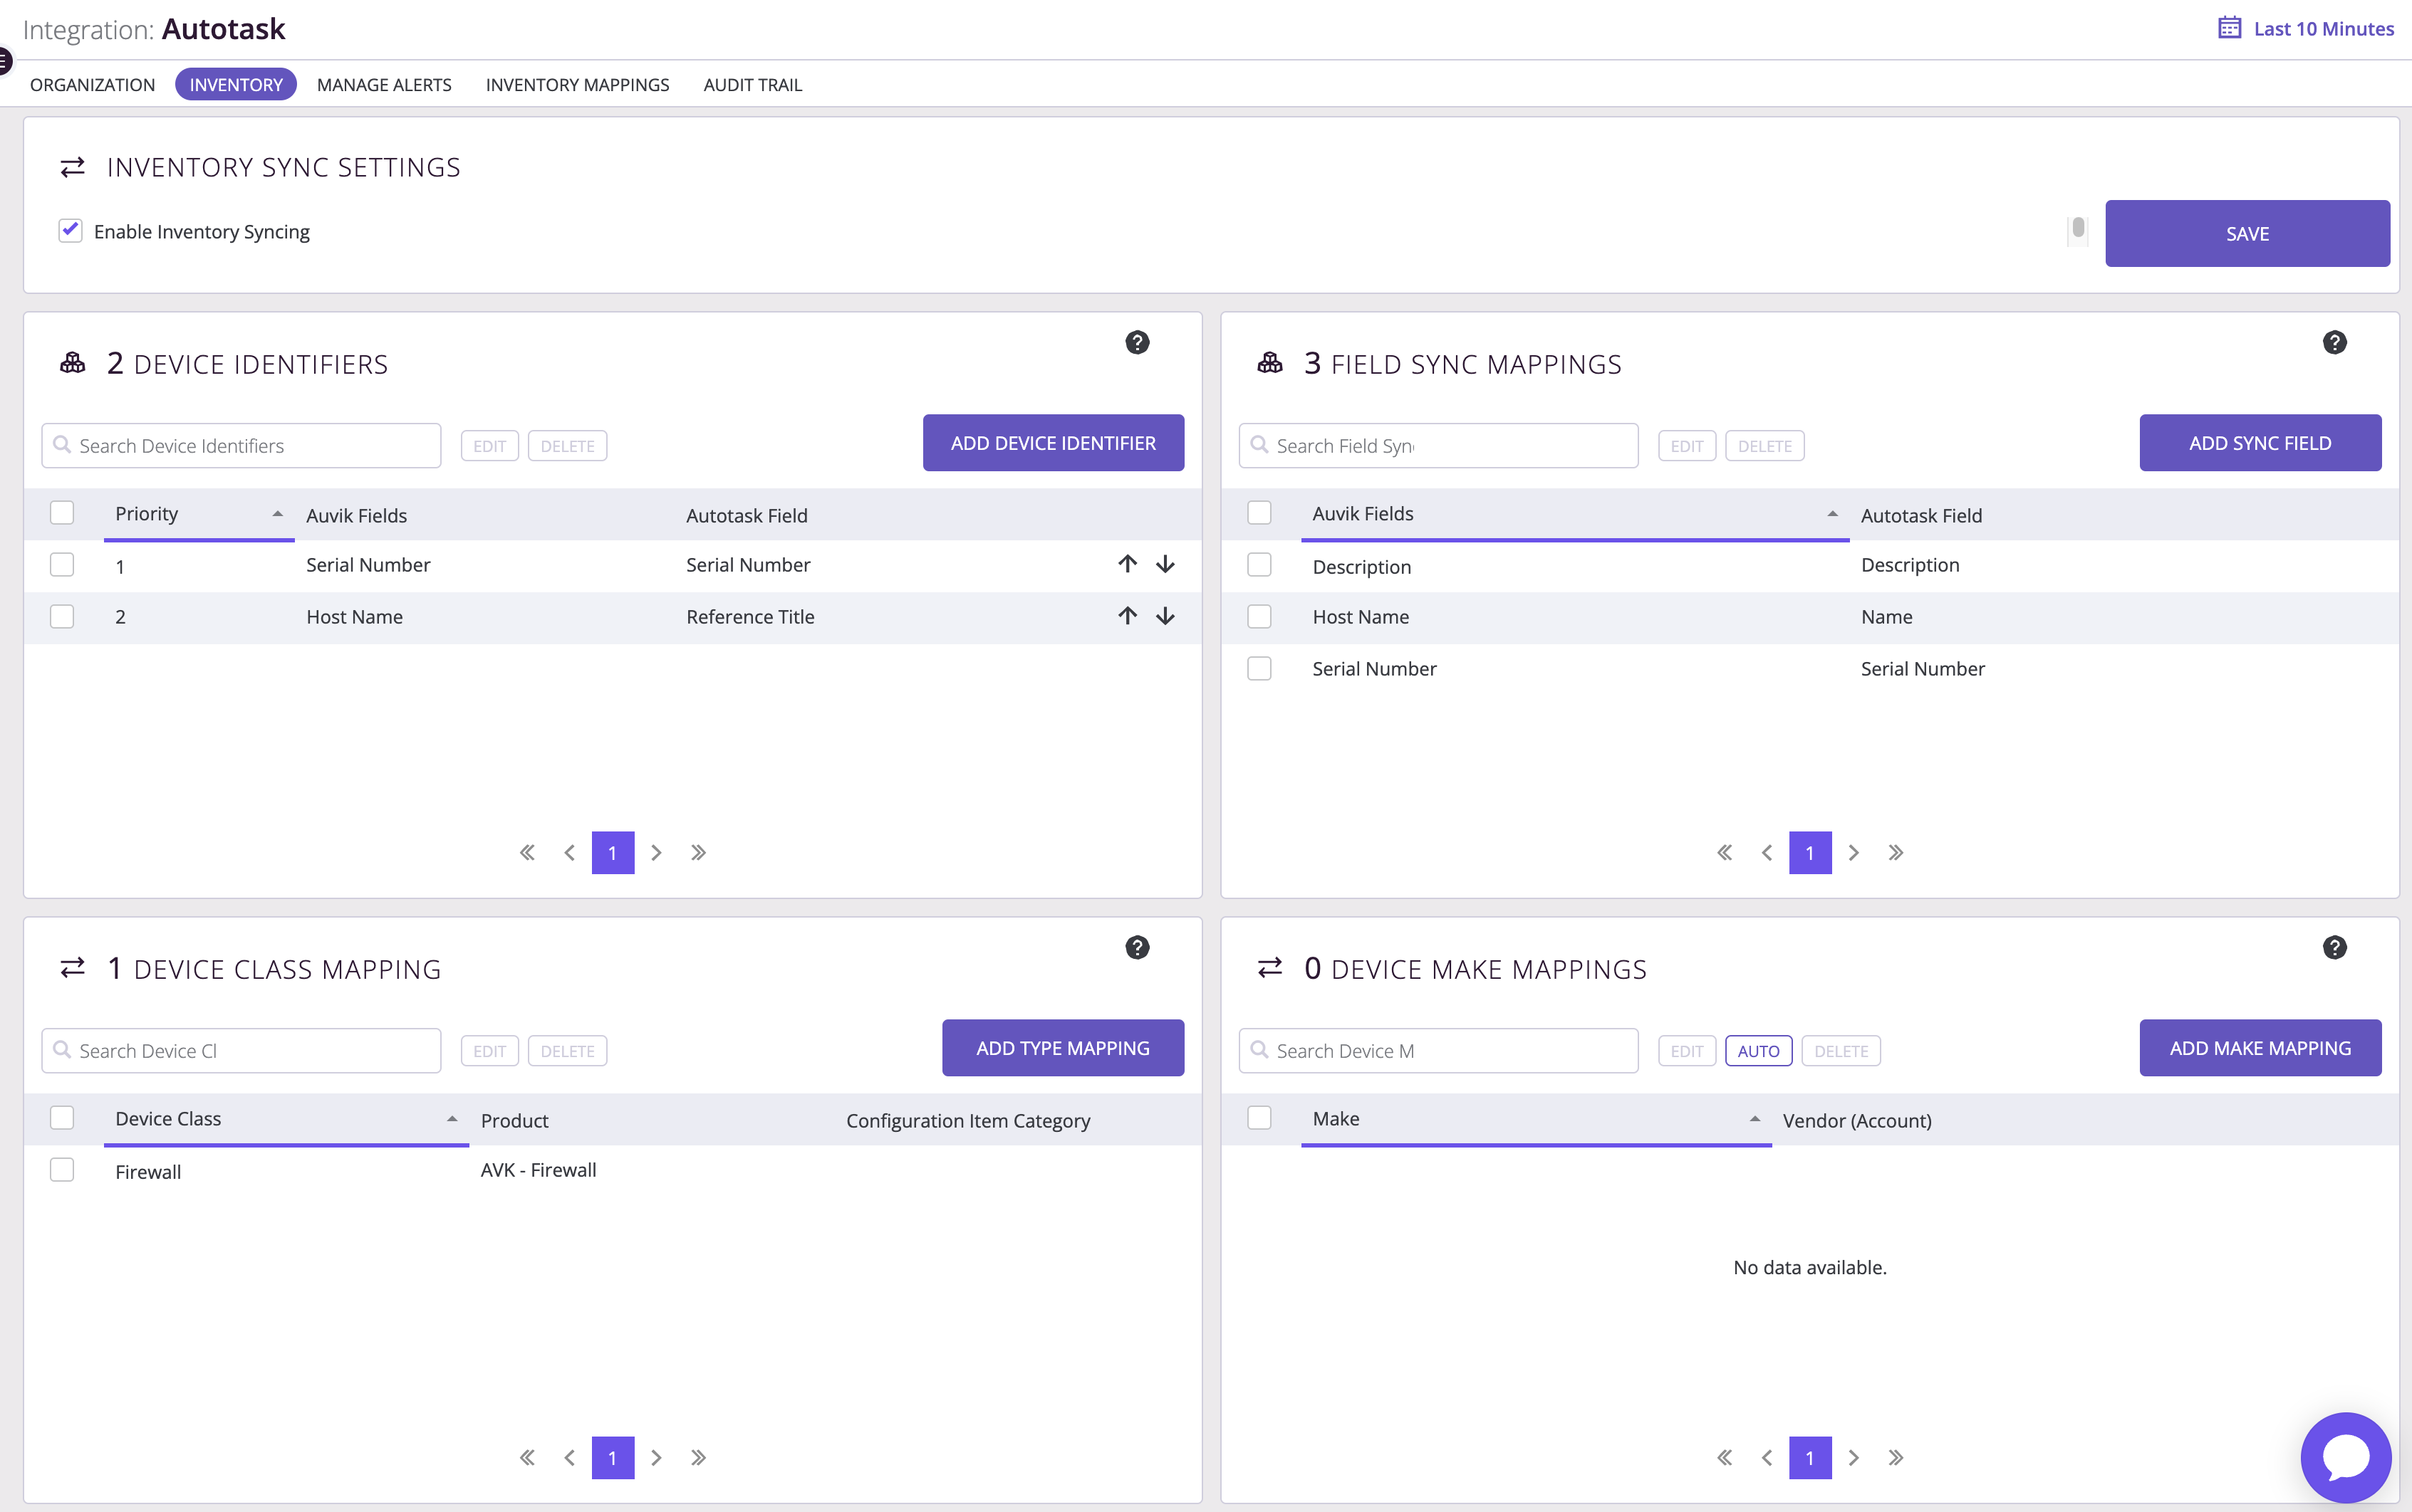Click the Search Device Identifiers field
This screenshot has height=1512, width=2412.
241,446
